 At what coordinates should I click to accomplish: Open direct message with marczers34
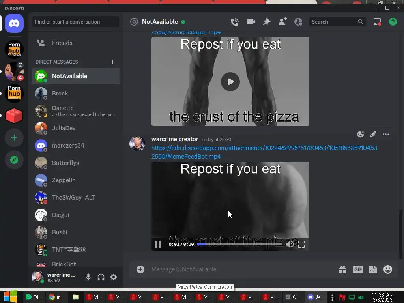point(75,145)
